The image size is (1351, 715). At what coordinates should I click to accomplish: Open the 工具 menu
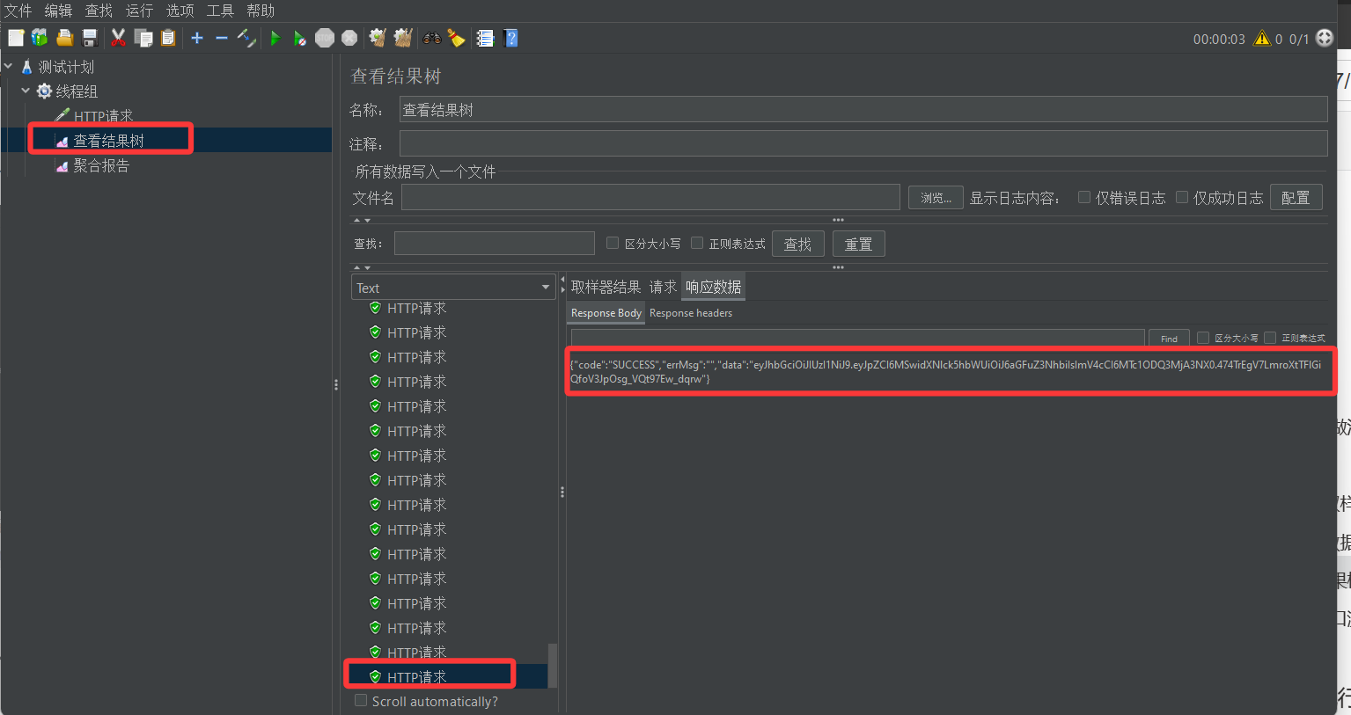click(x=220, y=11)
